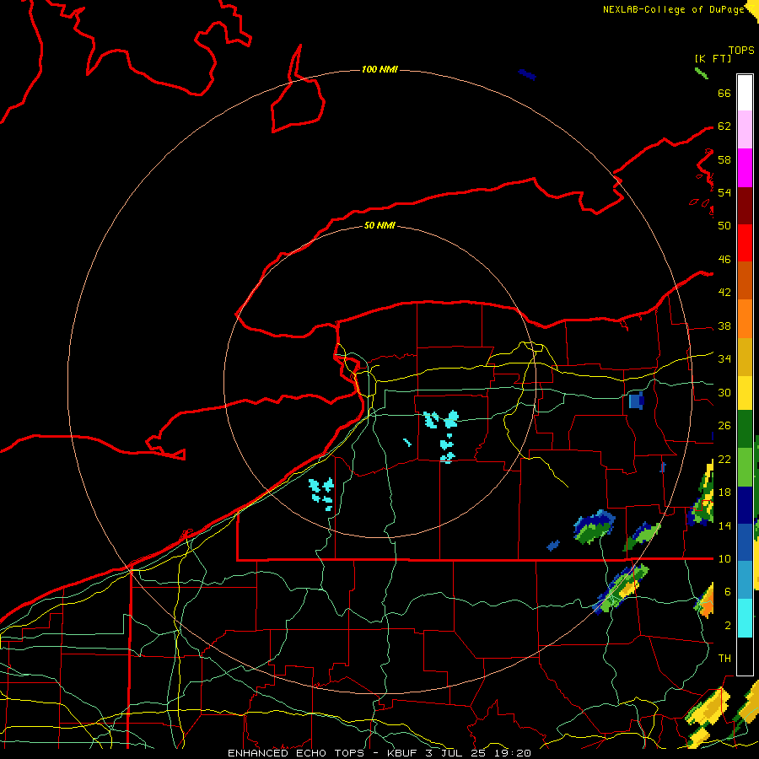Click the 50 NMI range ring label
759x759 pixels.
[379, 225]
